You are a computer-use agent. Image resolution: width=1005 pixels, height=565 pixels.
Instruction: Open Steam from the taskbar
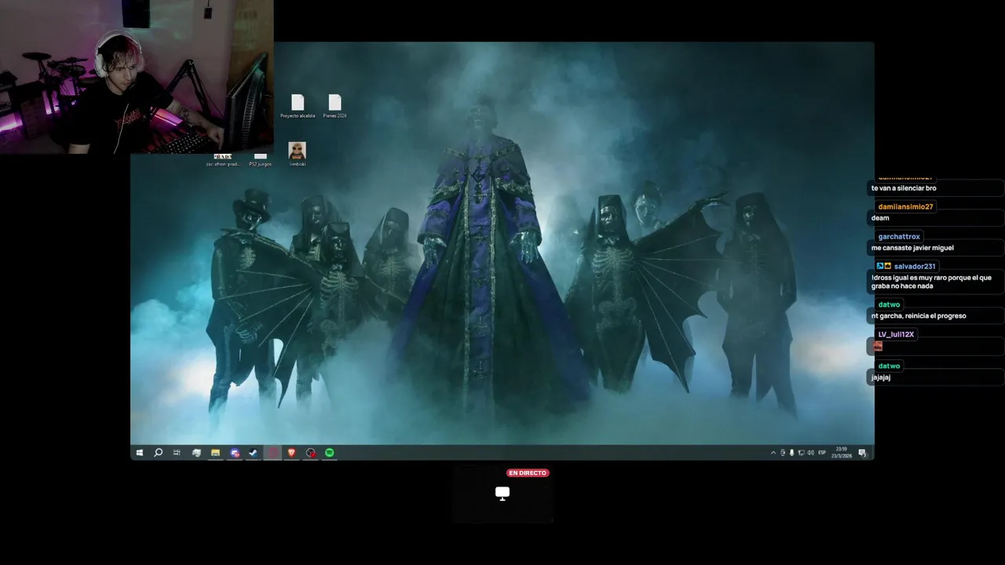pos(254,453)
